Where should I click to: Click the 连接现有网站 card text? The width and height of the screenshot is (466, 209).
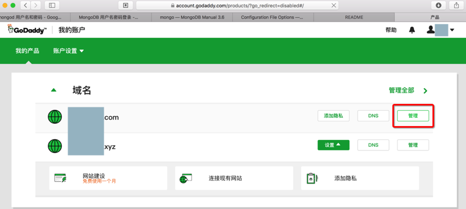225,178
